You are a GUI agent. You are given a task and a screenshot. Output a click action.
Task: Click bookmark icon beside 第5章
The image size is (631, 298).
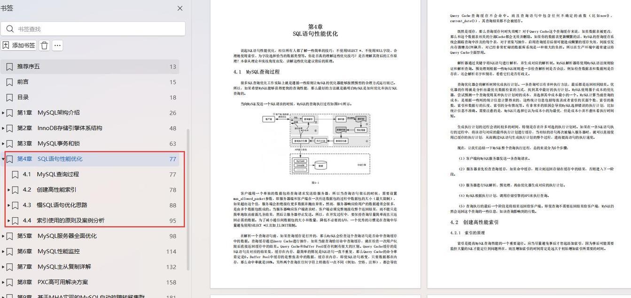[x=9, y=236]
